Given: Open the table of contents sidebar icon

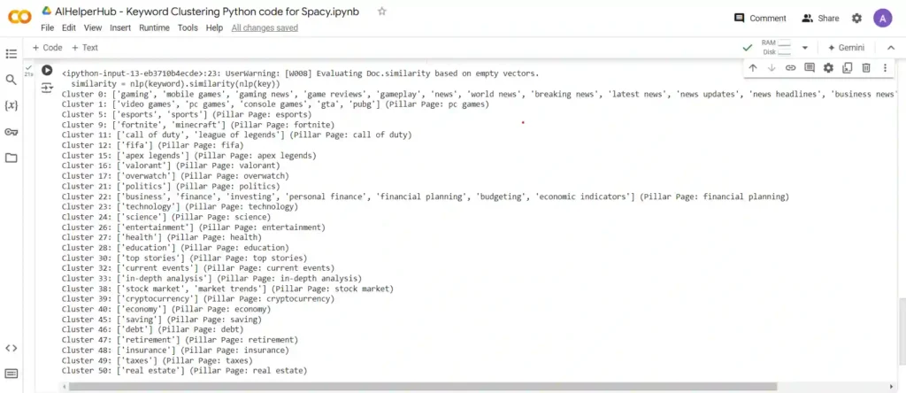Looking at the screenshot, I should 11,54.
